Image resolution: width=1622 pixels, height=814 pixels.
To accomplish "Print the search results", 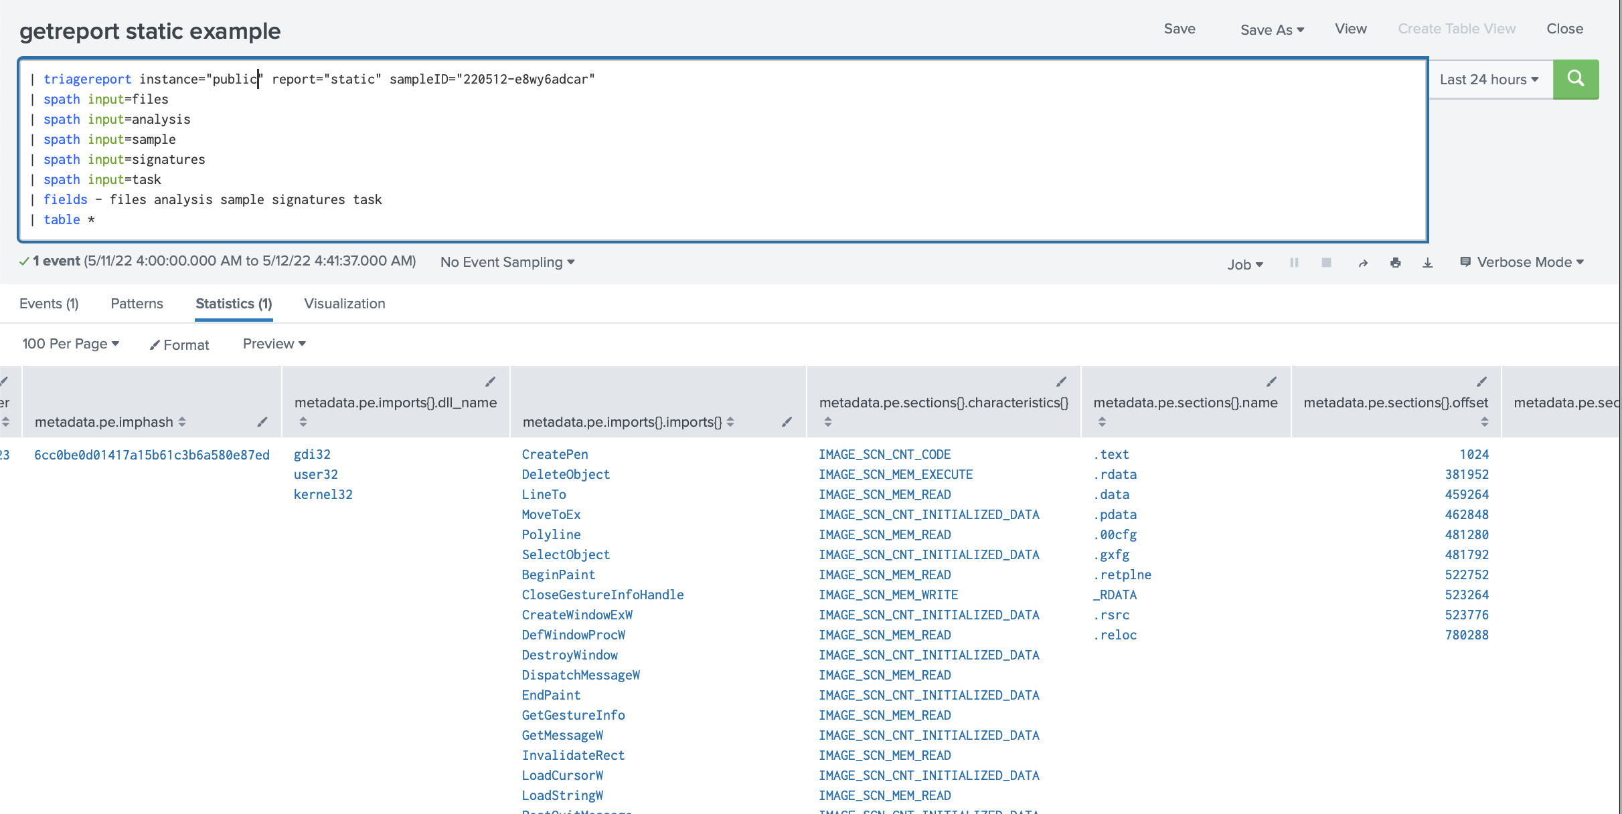I will pyautogui.click(x=1395, y=263).
